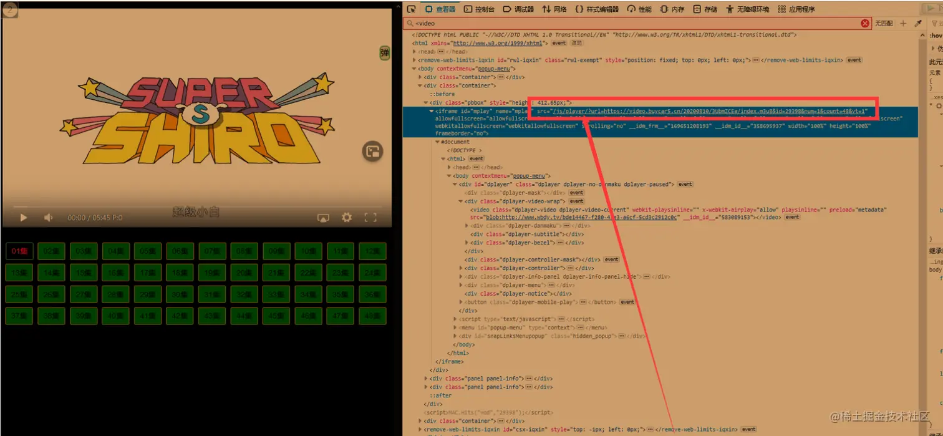The width and height of the screenshot is (943, 436).
Task: Expand the dplayer-info-panel div node
Action: point(461,276)
